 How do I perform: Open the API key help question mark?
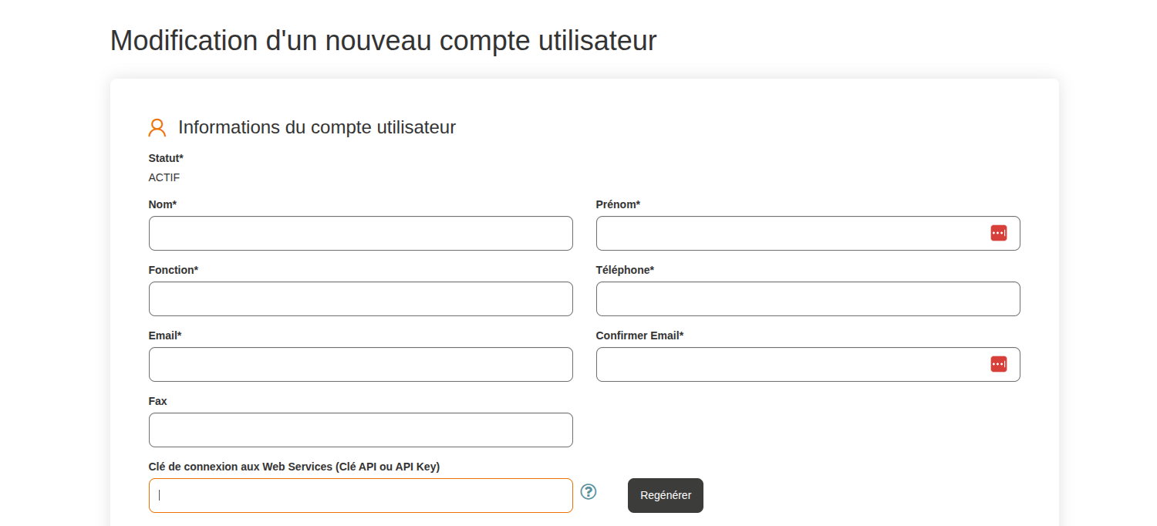coord(589,491)
